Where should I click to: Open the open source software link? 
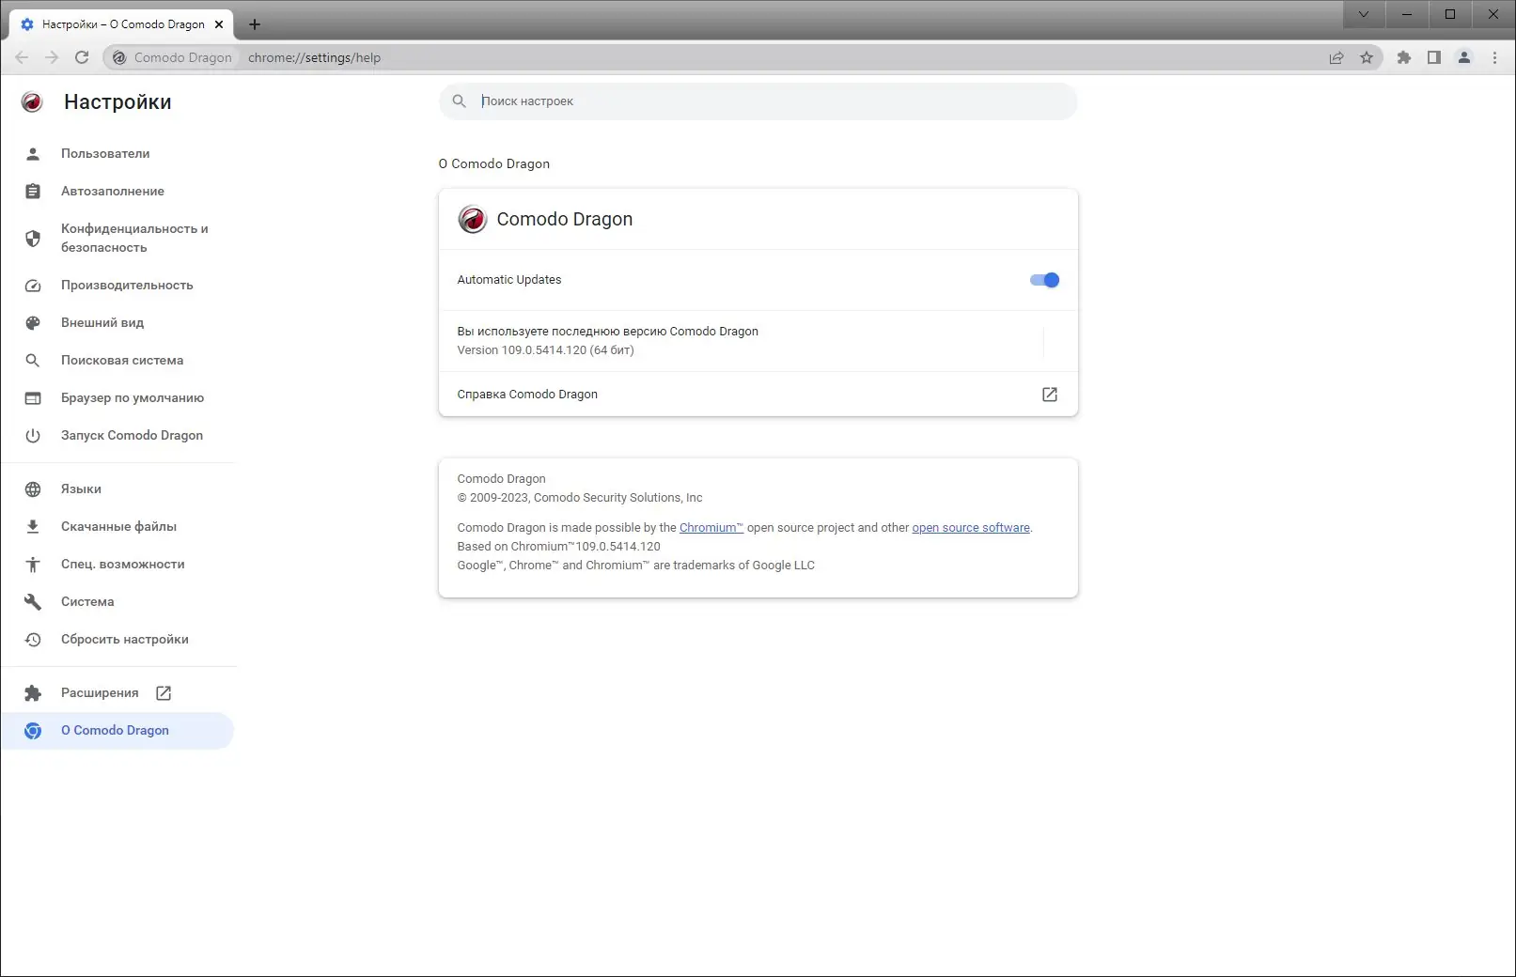point(971,527)
